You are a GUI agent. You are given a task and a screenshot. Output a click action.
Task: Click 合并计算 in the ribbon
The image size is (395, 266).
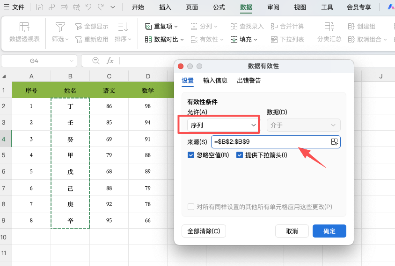point(287,27)
